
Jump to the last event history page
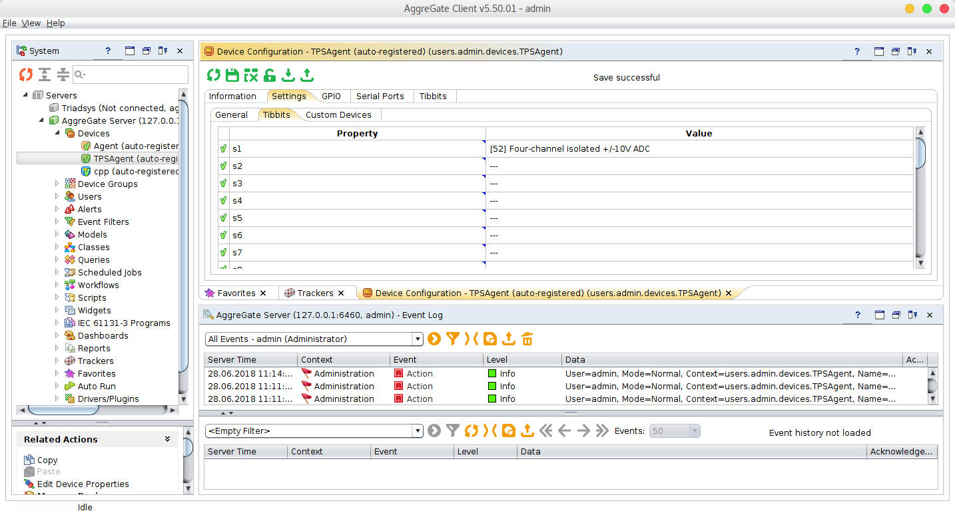[x=602, y=430]
